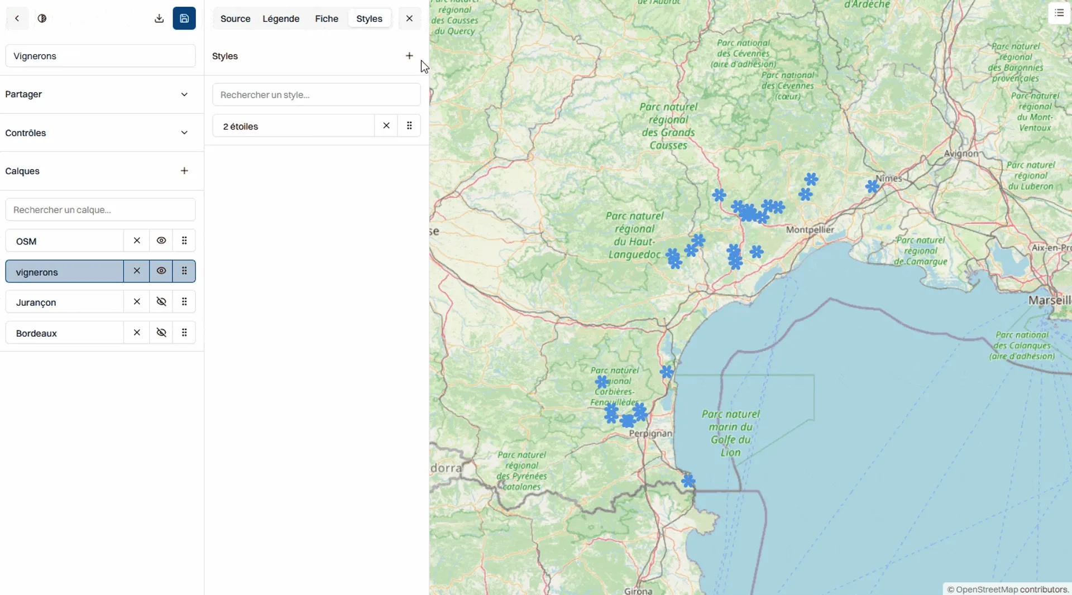This screenshot has width=1072, height=595.
Task: Delete the 2 étoiles style
Action: (x=386, y=126)
